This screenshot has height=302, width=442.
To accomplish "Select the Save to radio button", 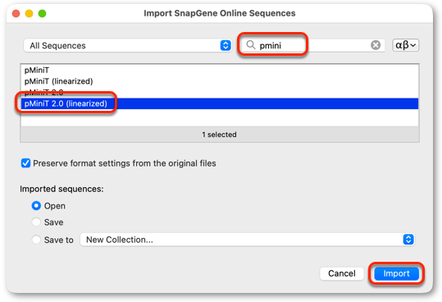I will [x=36, y=240].
